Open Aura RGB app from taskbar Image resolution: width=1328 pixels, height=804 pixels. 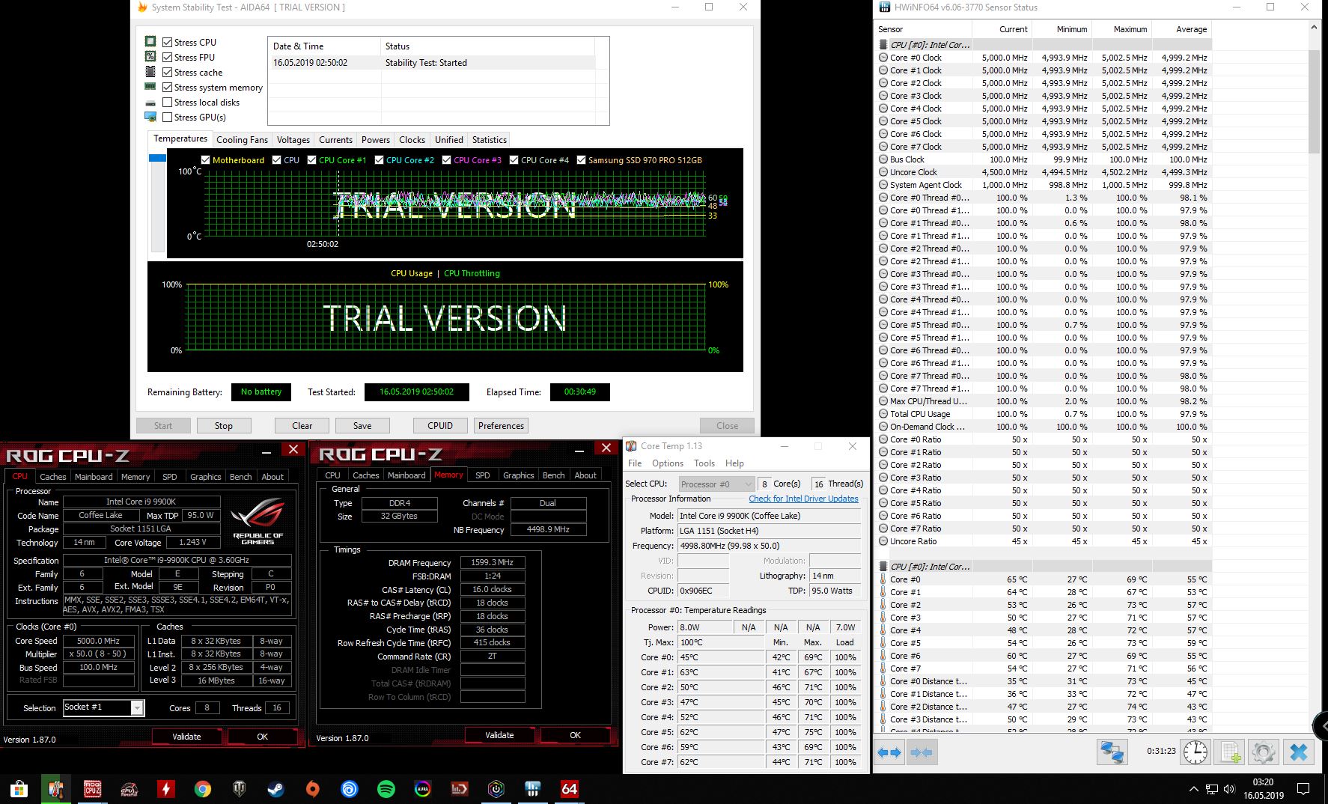pos(422,789)
